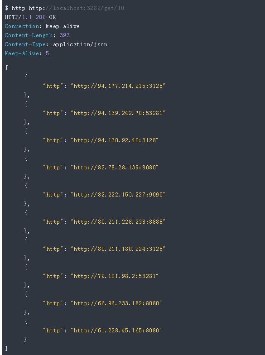Image resolution: width=265 pixels, height=355 pixels.
Task: Click the Content-Length header name
Action: pyautogui.click(x=29, y=35)
